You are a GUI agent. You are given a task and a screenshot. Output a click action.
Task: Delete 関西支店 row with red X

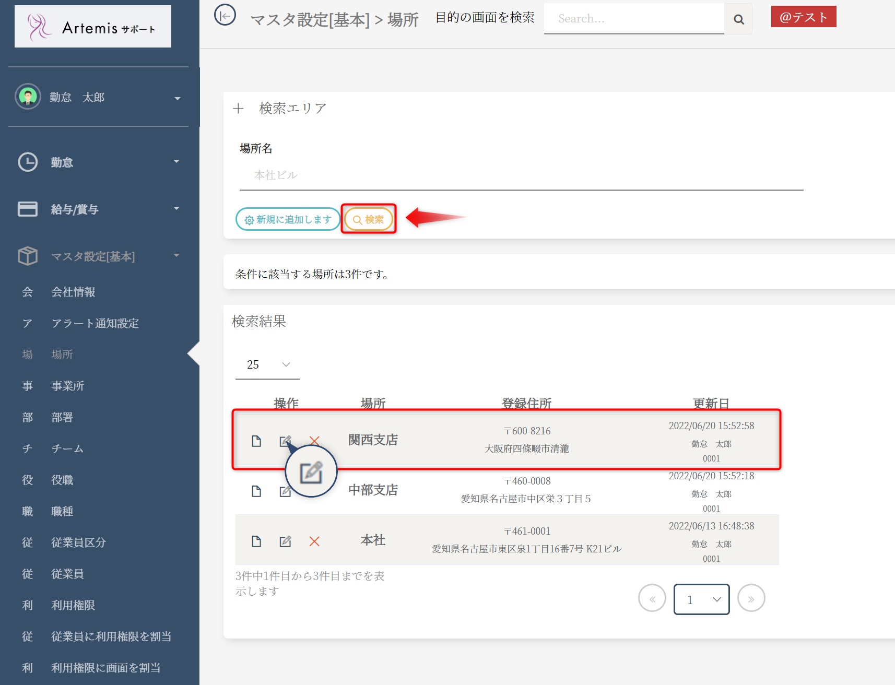point(314,440)
